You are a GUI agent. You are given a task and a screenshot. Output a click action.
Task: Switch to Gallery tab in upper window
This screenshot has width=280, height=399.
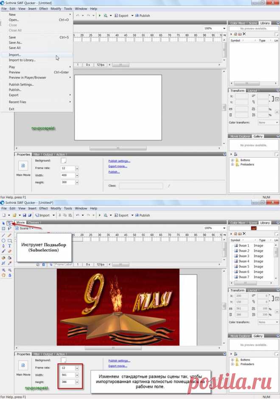(x=258, y=137)
